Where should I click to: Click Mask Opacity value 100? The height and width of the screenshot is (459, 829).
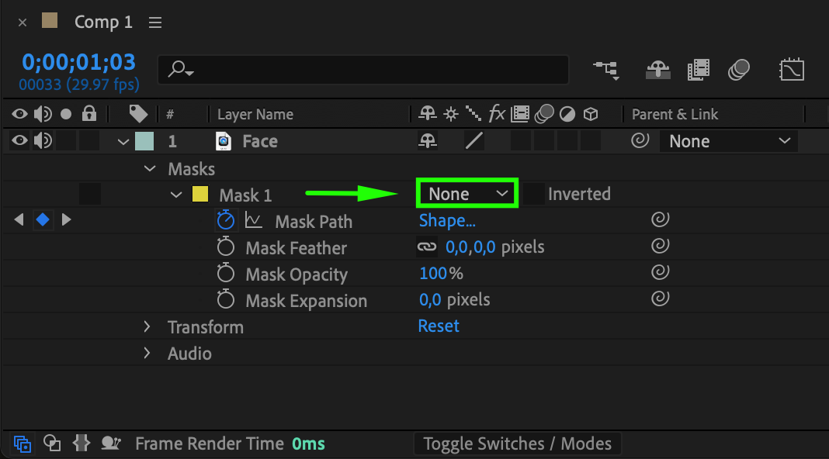coord(433,273)
